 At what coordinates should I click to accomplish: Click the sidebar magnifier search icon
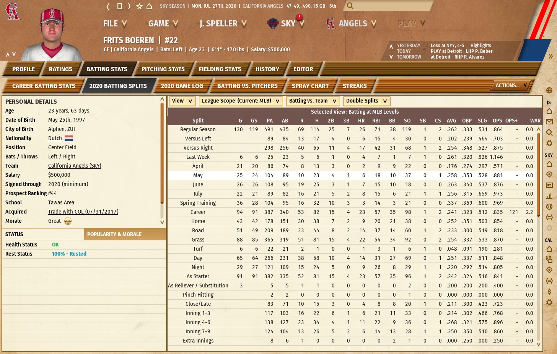coord(549,132)
